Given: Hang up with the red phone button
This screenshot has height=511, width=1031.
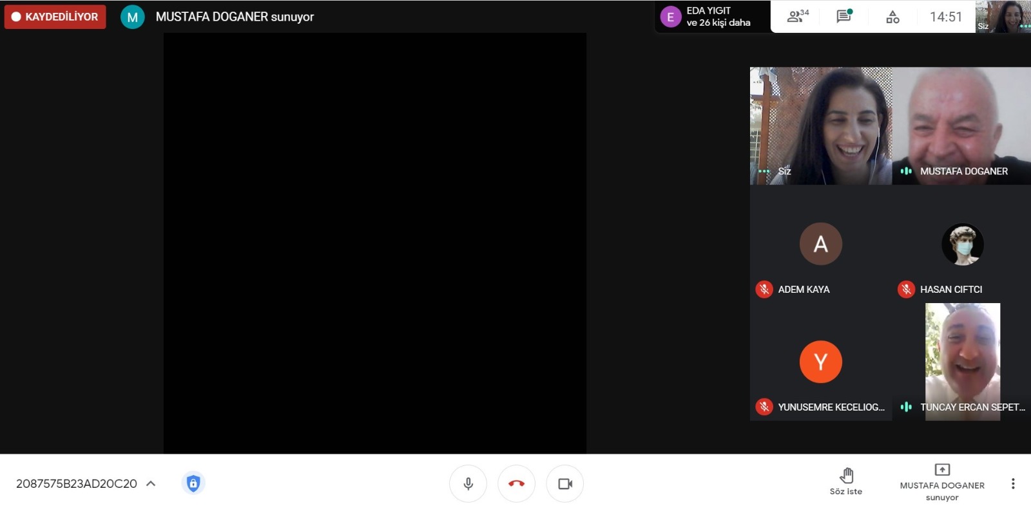Looking at the screenshot, I should point(516,483).
